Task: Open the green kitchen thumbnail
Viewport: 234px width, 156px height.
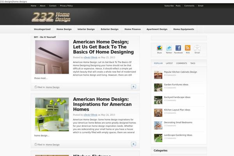Action: [52, 114]
